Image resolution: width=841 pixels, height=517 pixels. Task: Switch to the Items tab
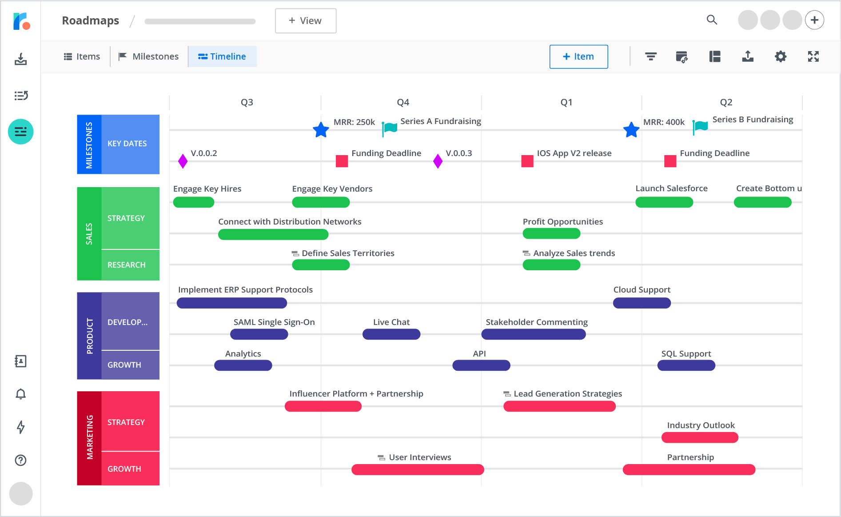(82, 56)
